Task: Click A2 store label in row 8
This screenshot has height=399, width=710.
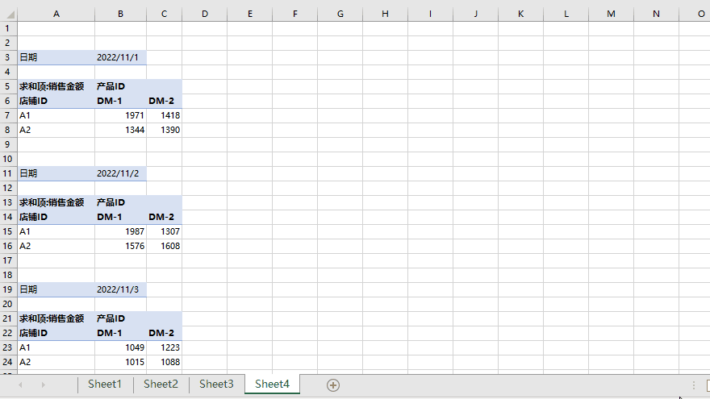Action: (x=56, y=130)
